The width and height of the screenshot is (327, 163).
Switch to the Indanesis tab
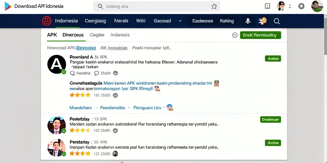click(x=120, y=35)
